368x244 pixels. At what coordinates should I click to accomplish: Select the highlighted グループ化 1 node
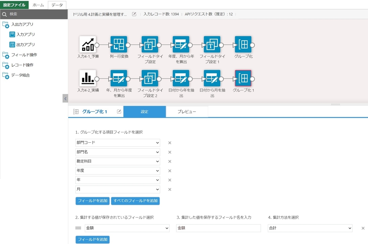(243, 78)
